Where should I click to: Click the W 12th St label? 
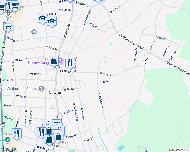point(21,60)
